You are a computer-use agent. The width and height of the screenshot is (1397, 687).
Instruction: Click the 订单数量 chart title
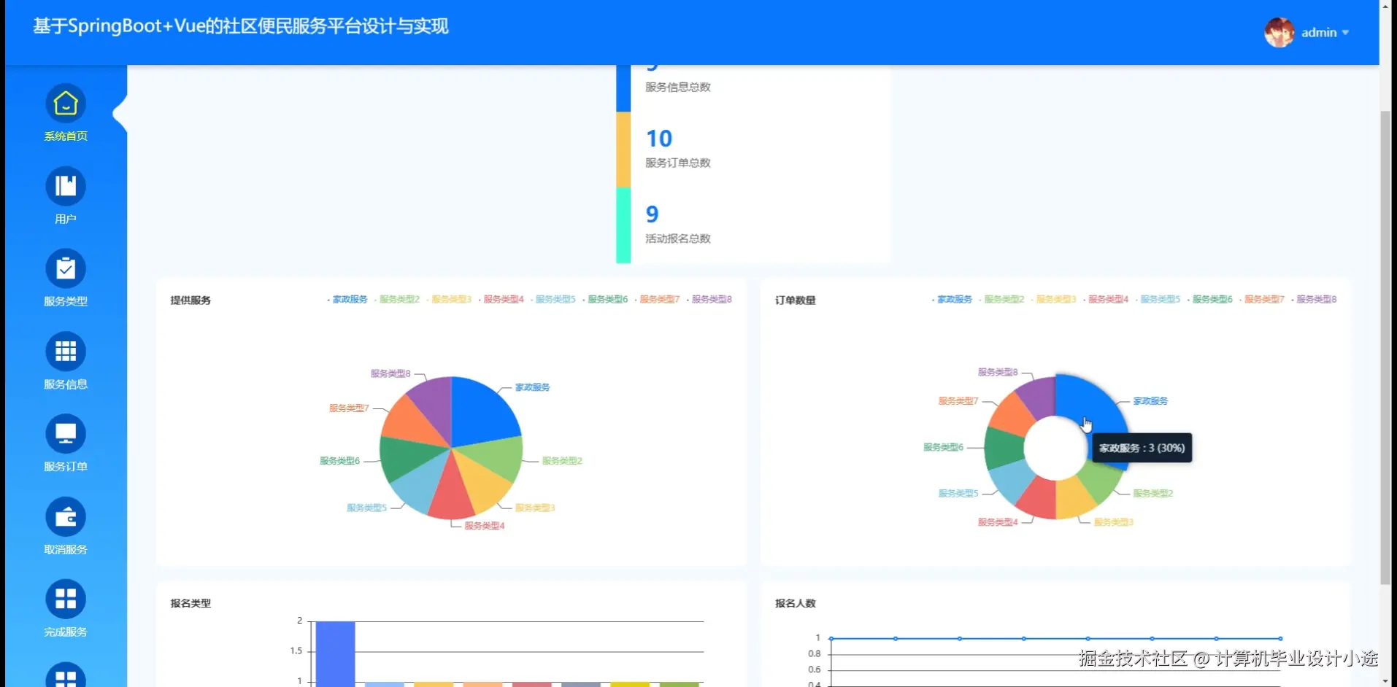(x=796, y=300)
